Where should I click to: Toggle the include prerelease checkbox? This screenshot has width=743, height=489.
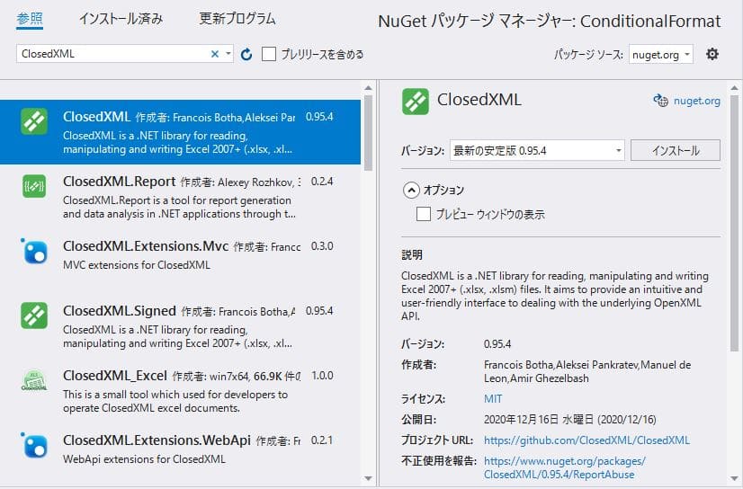[269, 54]
